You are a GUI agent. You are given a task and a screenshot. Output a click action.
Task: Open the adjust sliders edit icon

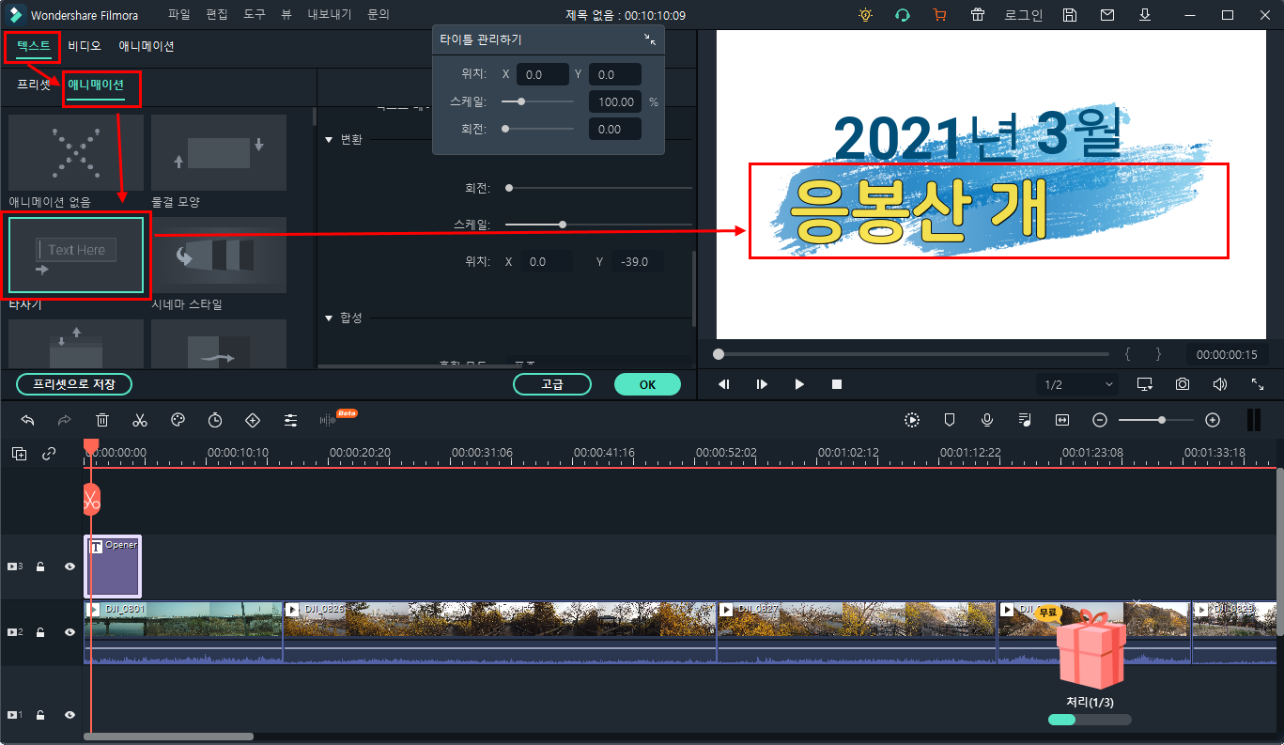pyautogui.click(x=290, y=420)
